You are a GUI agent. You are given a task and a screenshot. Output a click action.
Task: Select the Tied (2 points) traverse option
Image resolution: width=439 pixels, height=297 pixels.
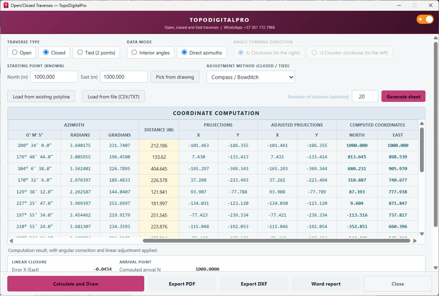pos(96,53)
